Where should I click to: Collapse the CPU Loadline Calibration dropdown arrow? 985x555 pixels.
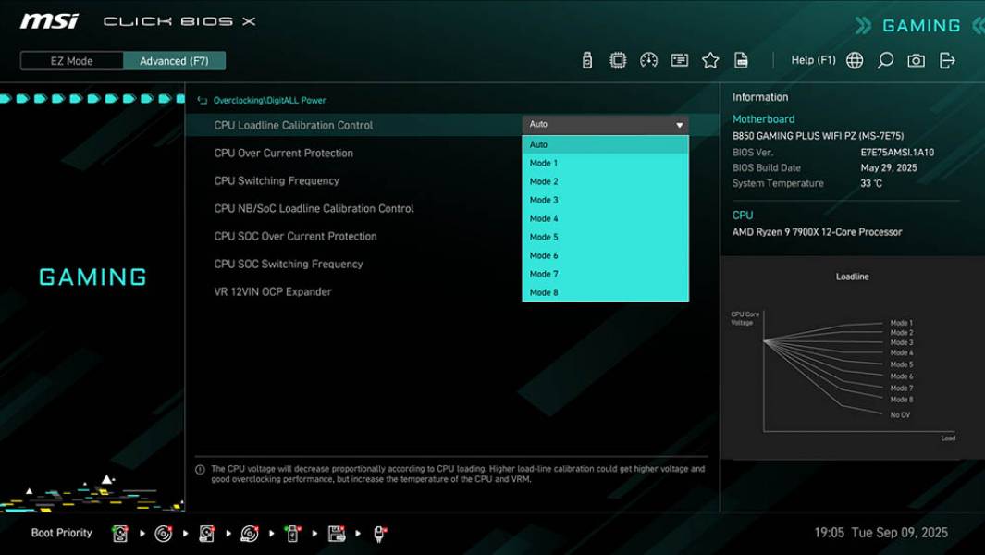pyautogui.click(x=680, y=123)
